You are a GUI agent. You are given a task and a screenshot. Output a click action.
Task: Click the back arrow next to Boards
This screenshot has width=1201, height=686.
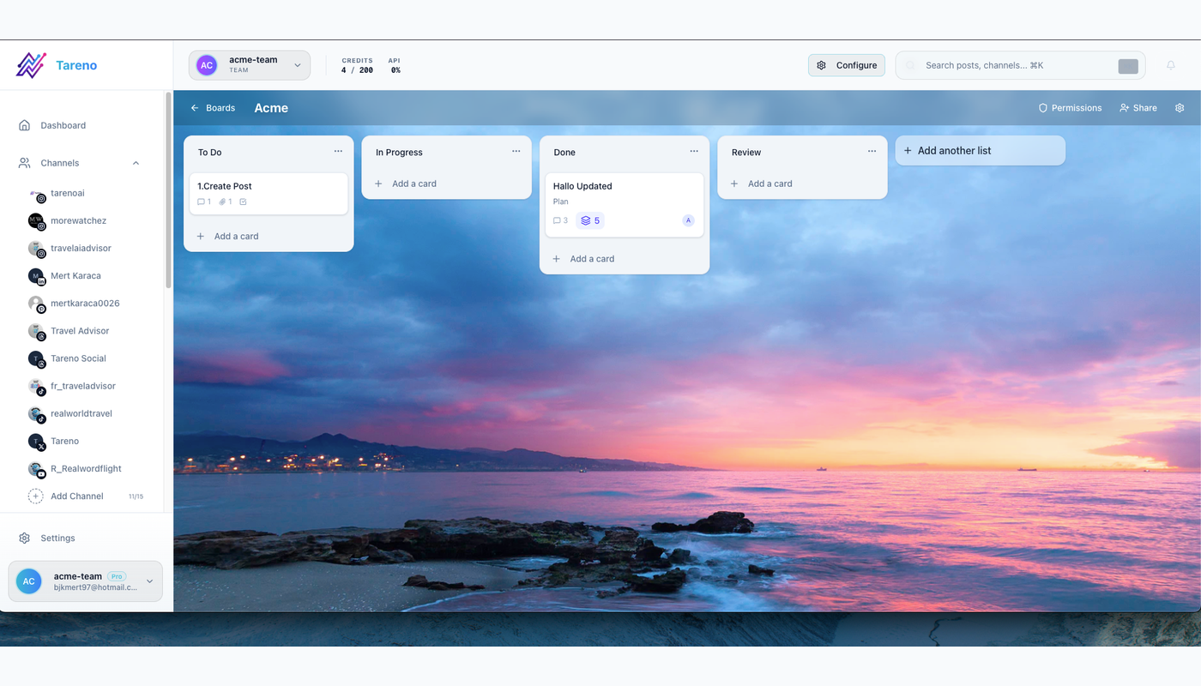195,108
